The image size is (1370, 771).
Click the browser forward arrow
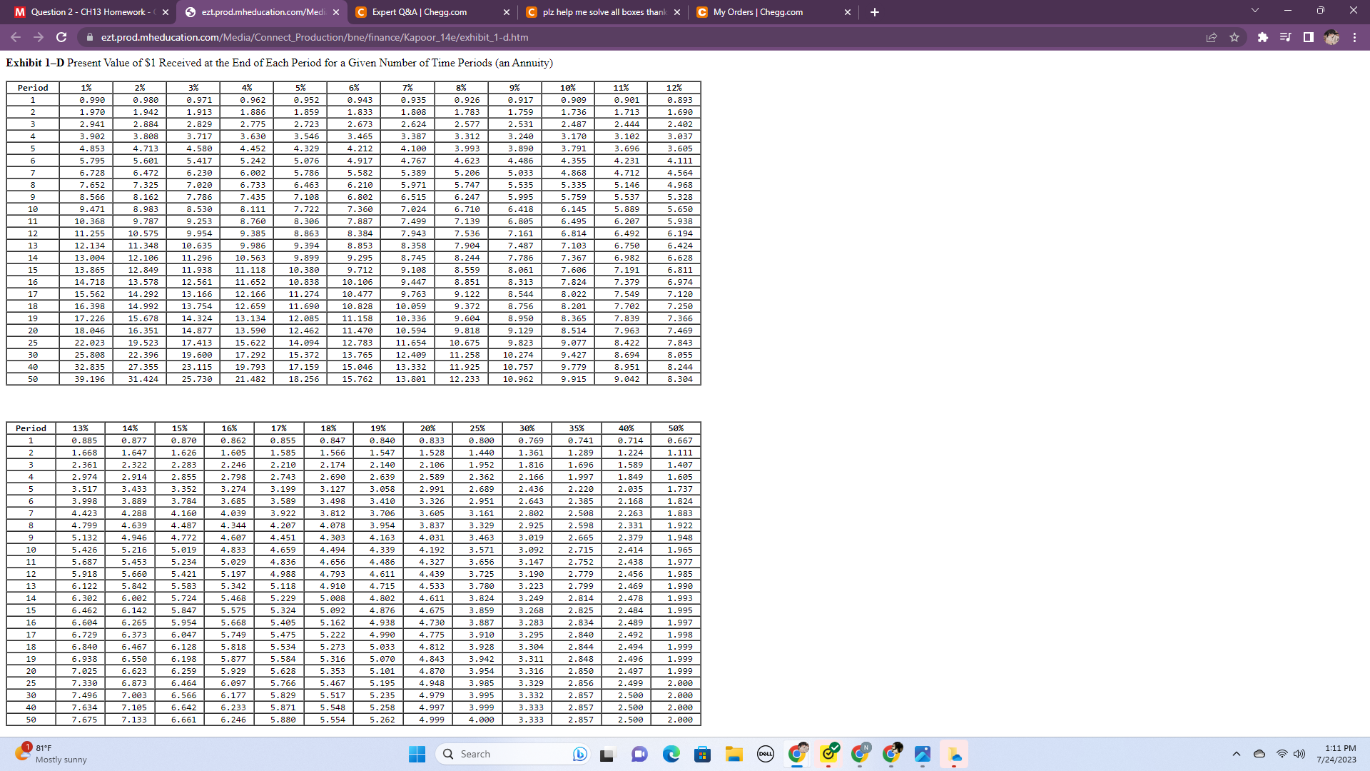pyautogui.click(x=39, y=37)
